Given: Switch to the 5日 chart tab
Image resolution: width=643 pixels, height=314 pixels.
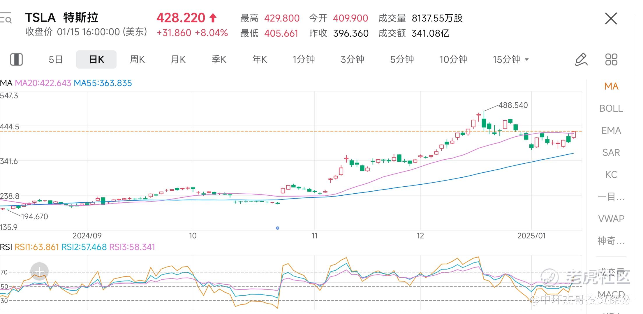Looking at the screenshot, I should 56,59.
